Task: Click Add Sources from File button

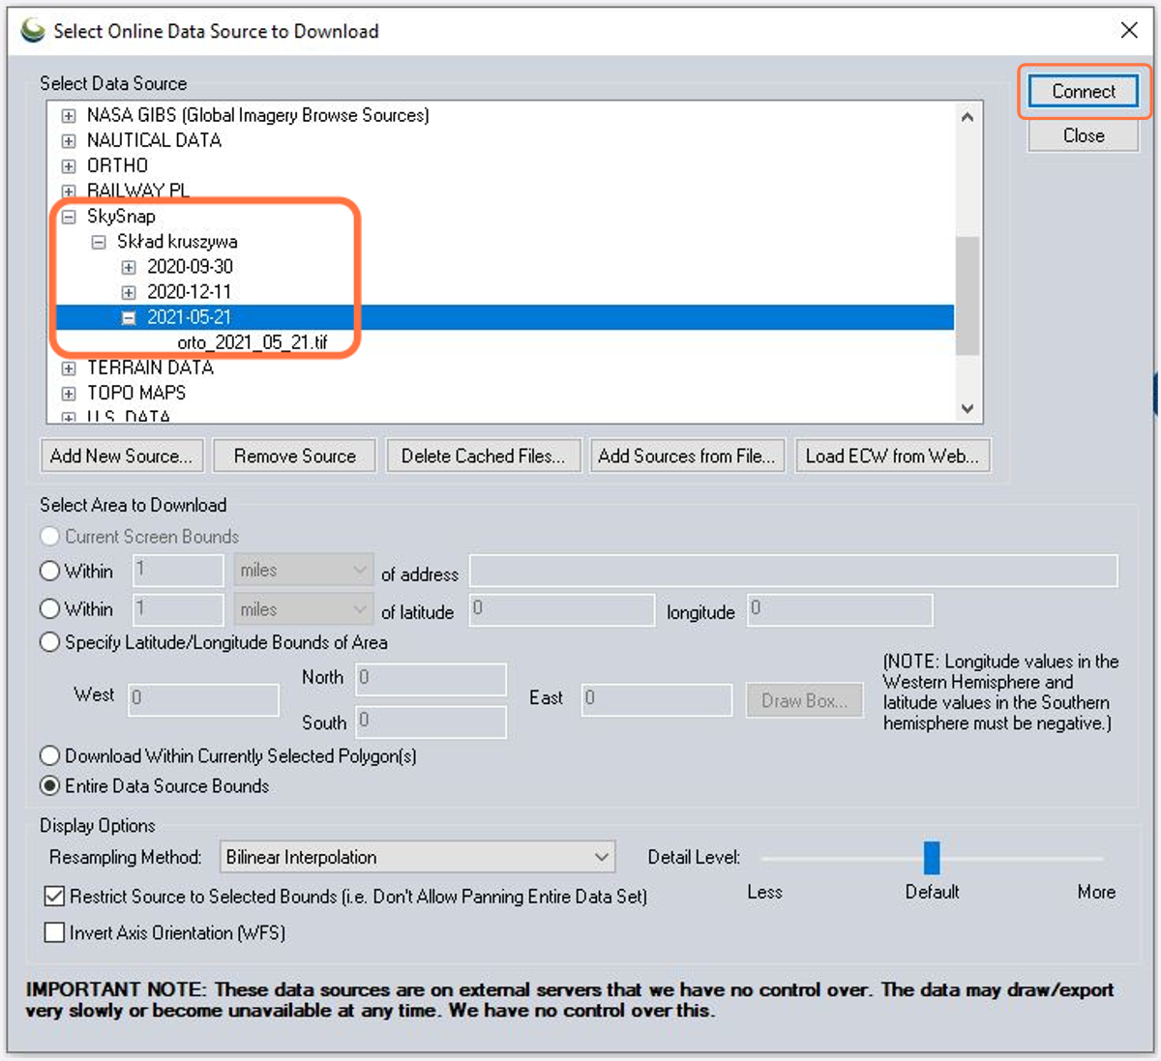Action: (x=687, y=456)
